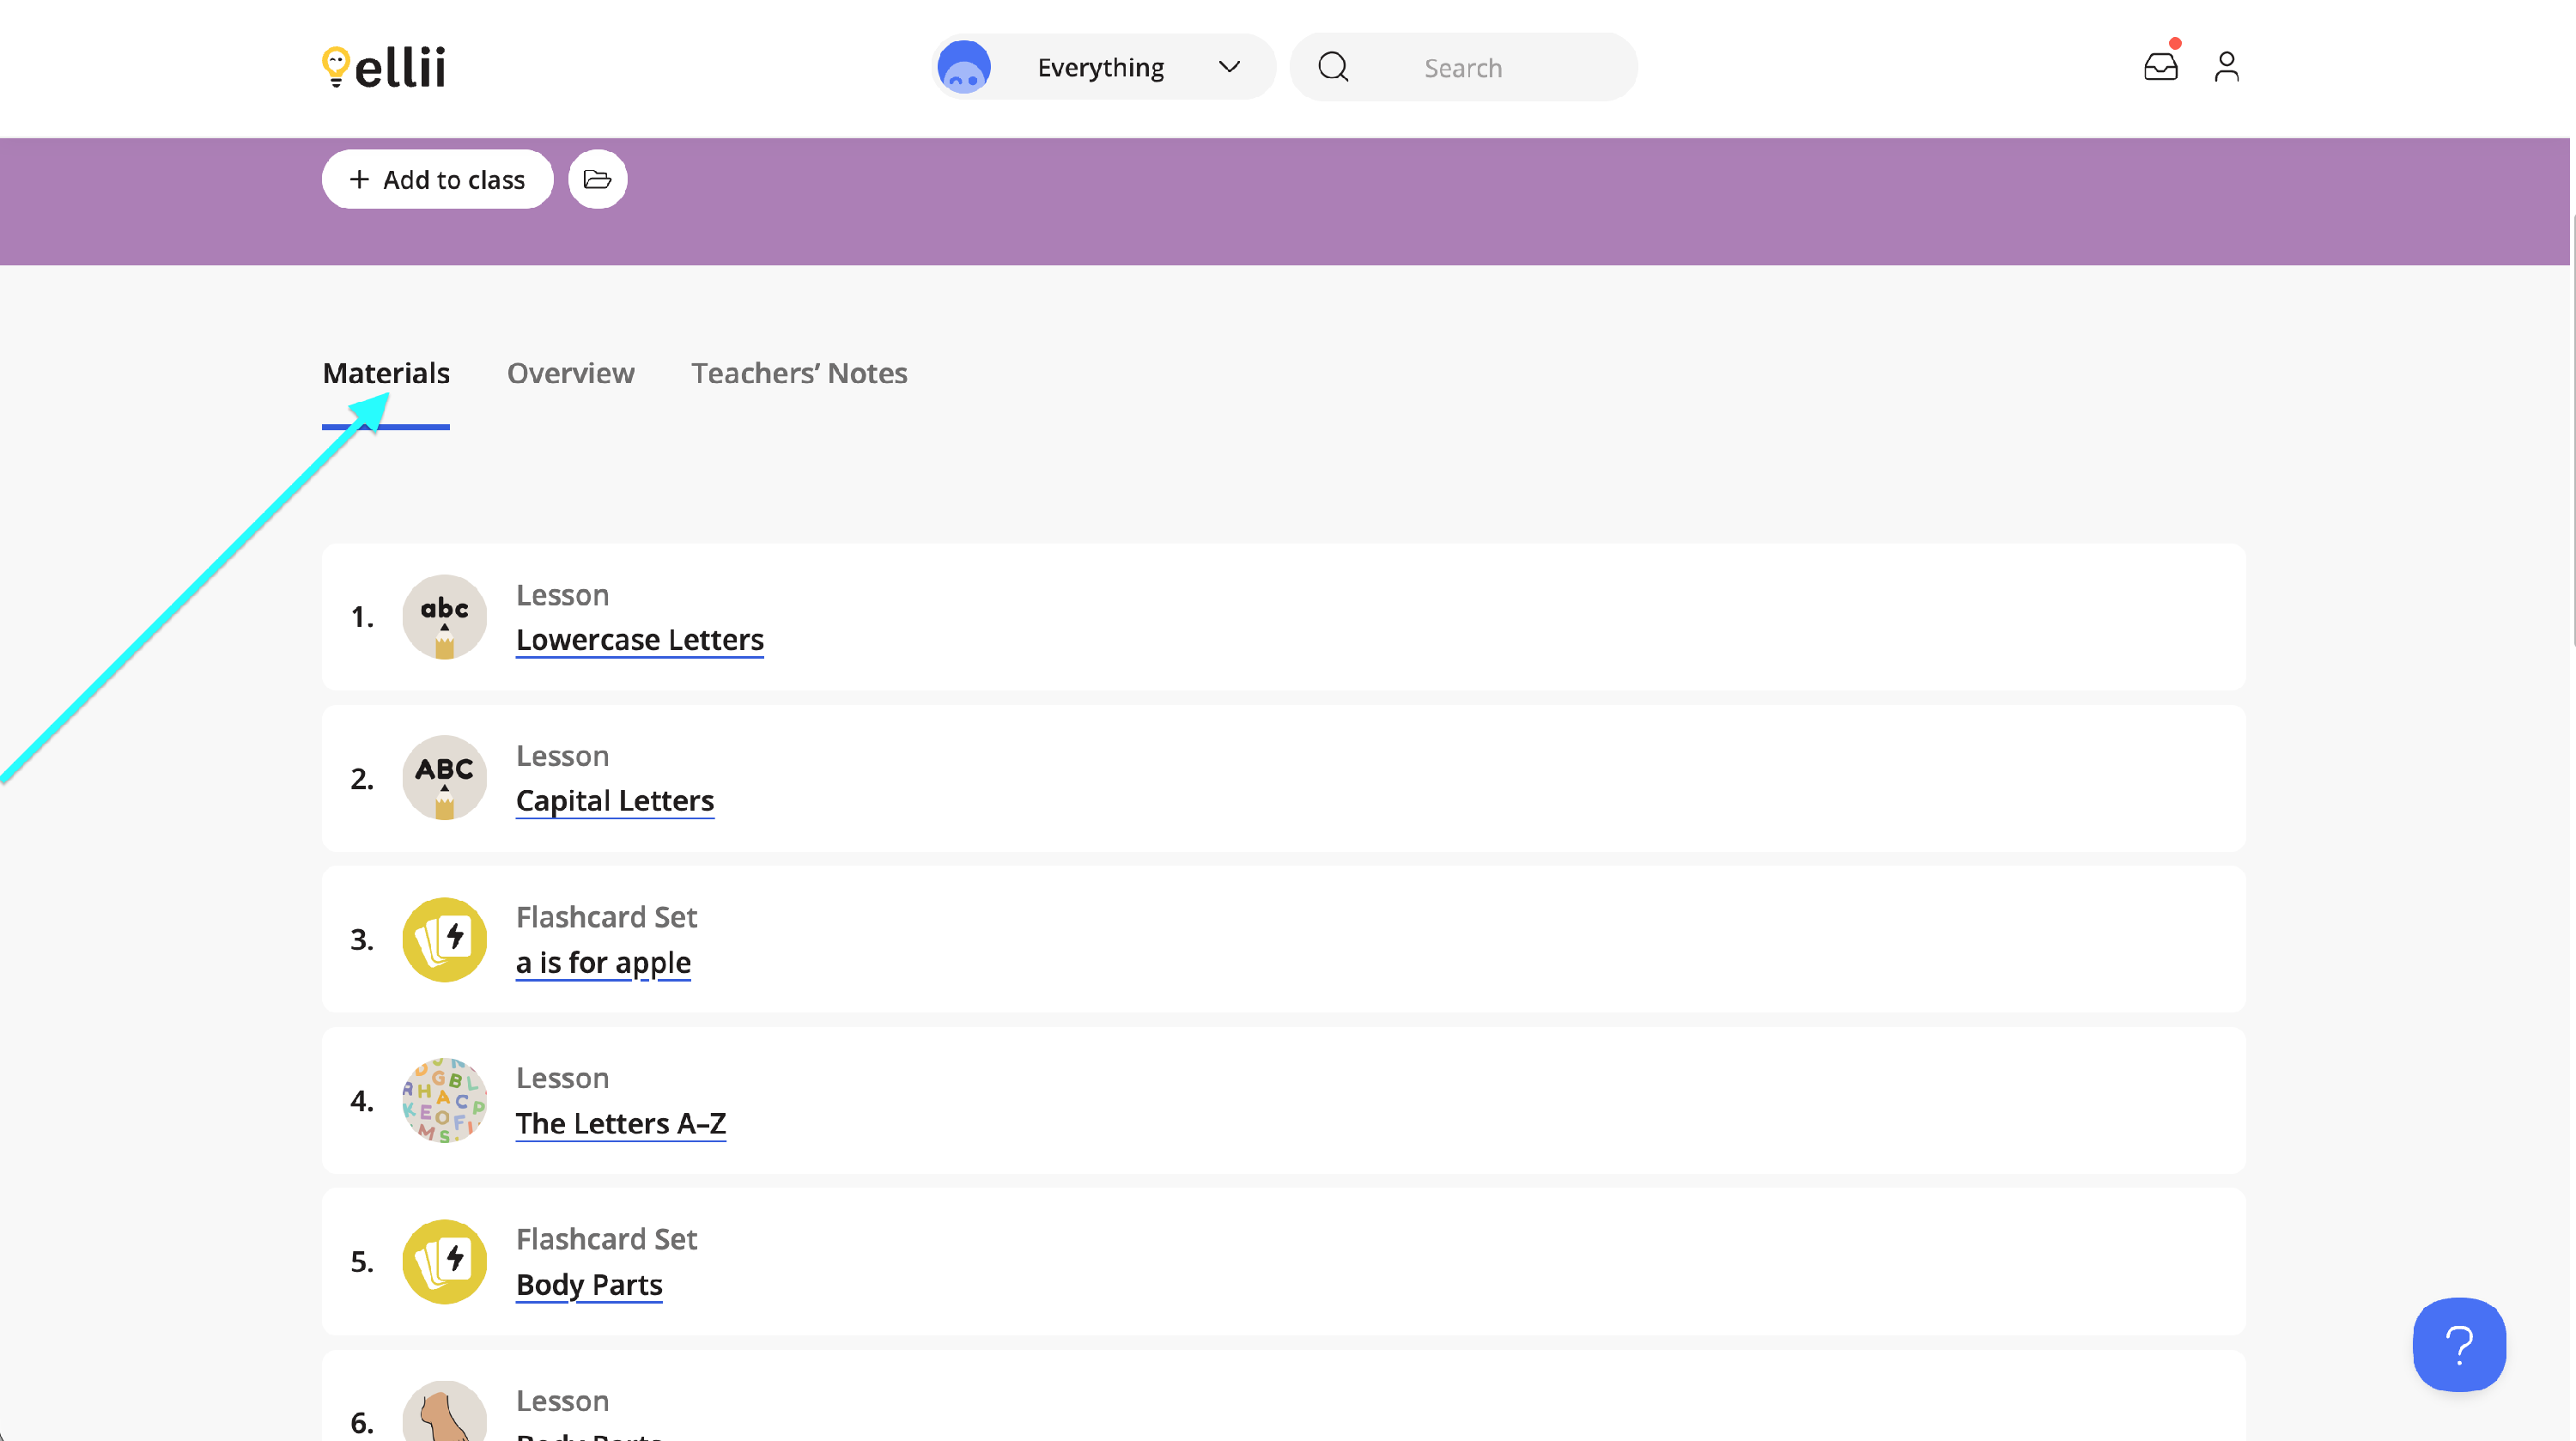
Task: Click the Capital Letters ABC thumbnail
Action: pos(444,778)
